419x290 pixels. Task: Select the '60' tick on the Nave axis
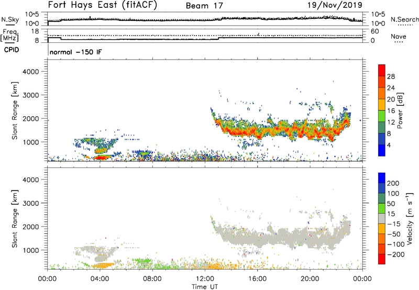click(x=374, y=31)
